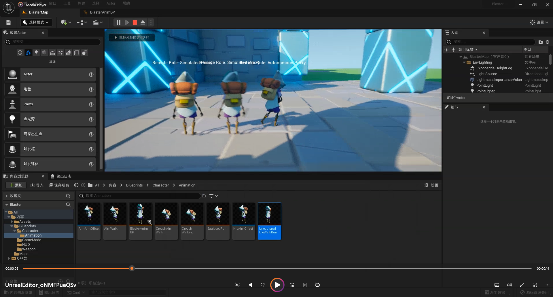553x297 pixels.
Task: Close the 细节 details panel tab
Action: [484, 107]
